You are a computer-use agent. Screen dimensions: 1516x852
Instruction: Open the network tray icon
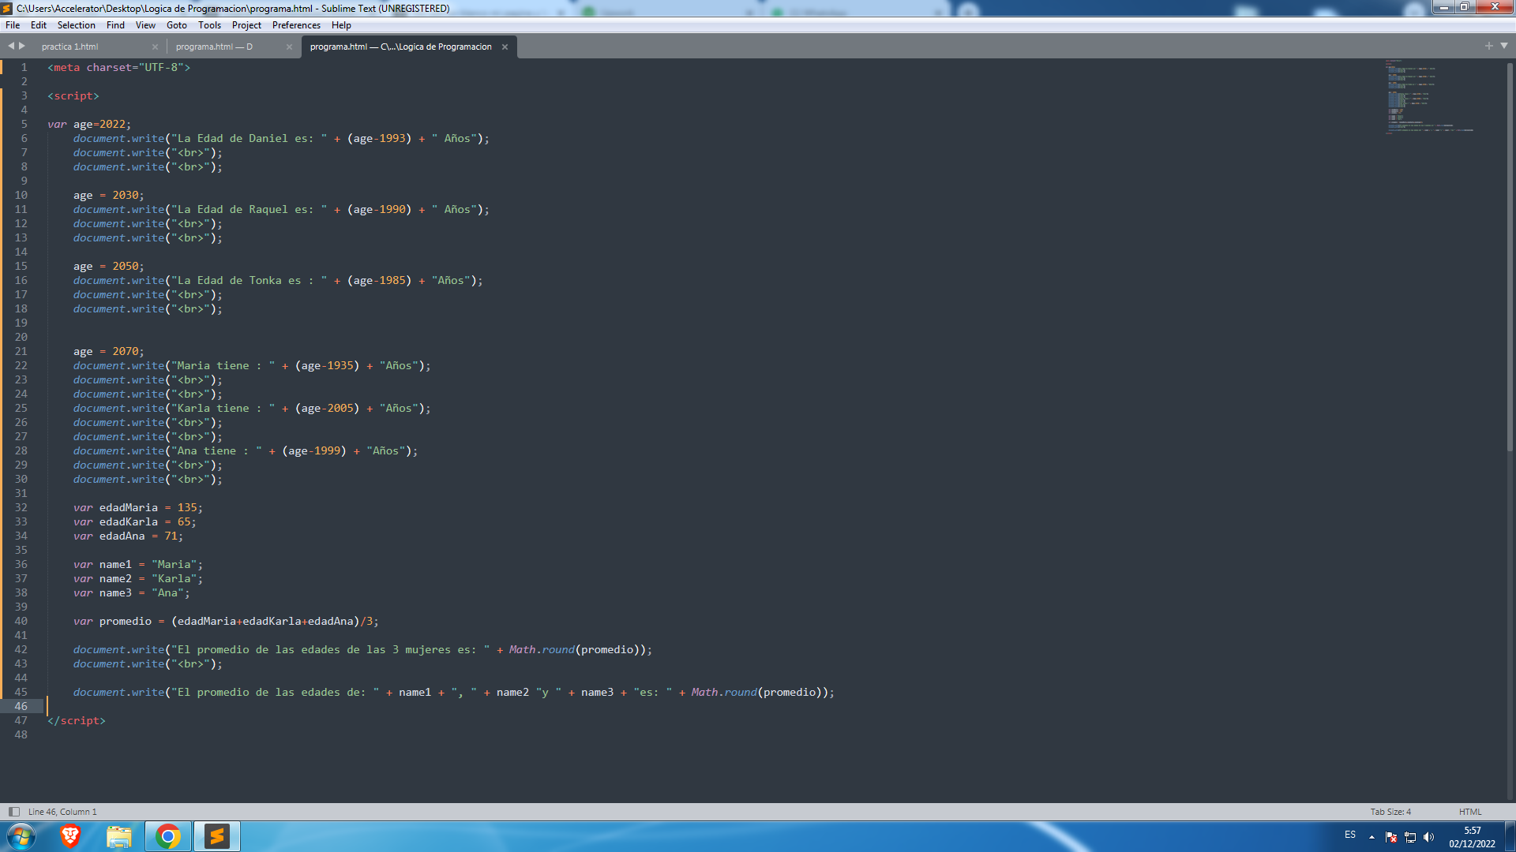coord(1410,837)
